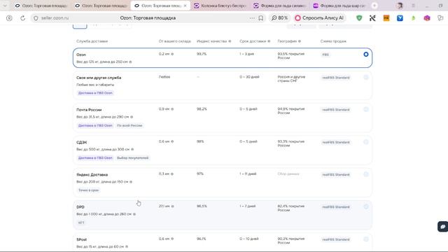Close the active Ozon tab
The height and width of the screenshot is (252, 448).
[x=185, y=6]
